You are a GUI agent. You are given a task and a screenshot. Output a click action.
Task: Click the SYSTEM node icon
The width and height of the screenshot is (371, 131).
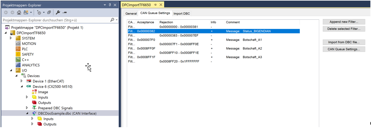coord(18,38)
